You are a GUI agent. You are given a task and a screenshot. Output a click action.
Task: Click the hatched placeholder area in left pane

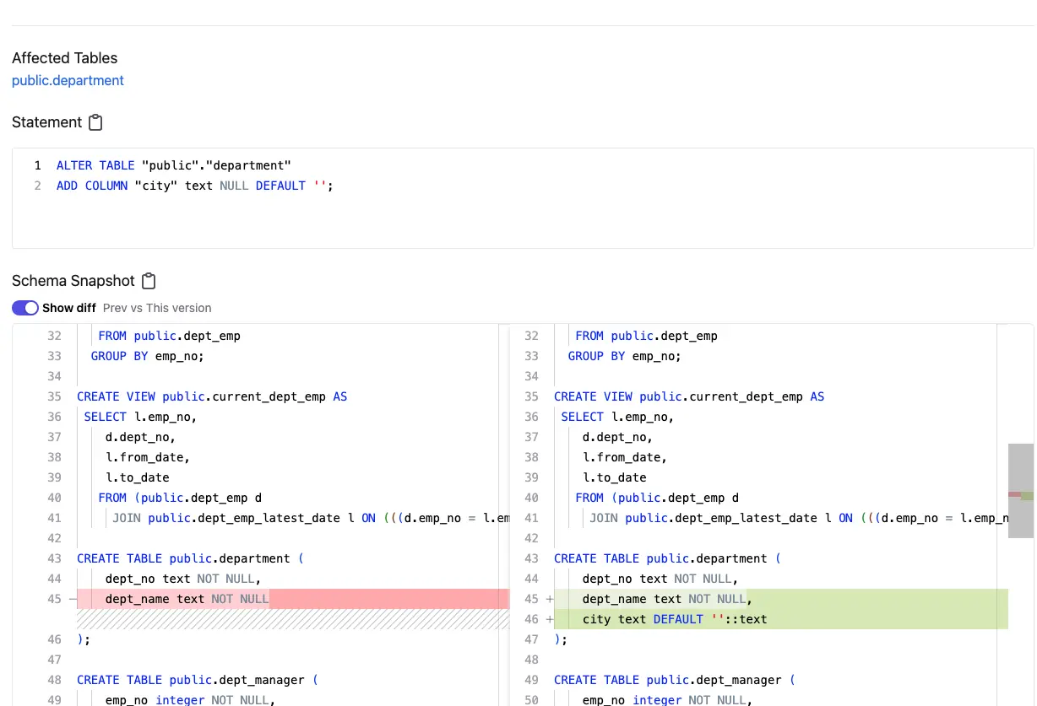tap(287, 619)
